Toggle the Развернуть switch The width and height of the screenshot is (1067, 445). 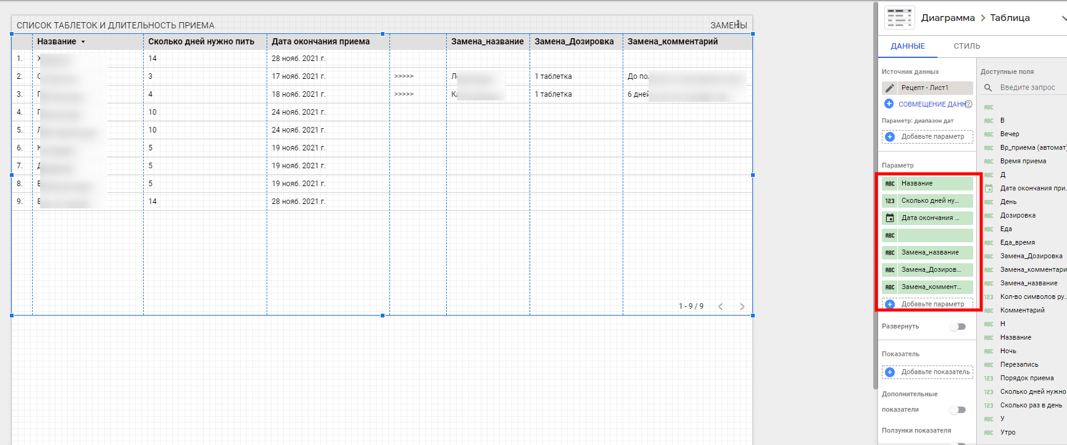[x=958, y=327]
